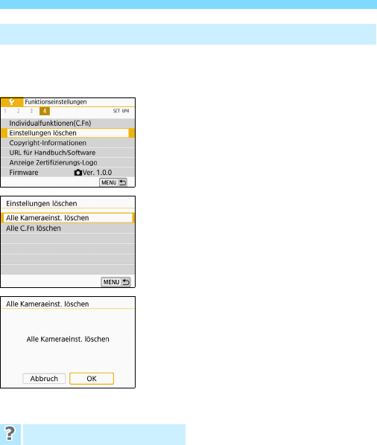
Task: Select Alle C.Fn löschen option
Action: [68, 228]
